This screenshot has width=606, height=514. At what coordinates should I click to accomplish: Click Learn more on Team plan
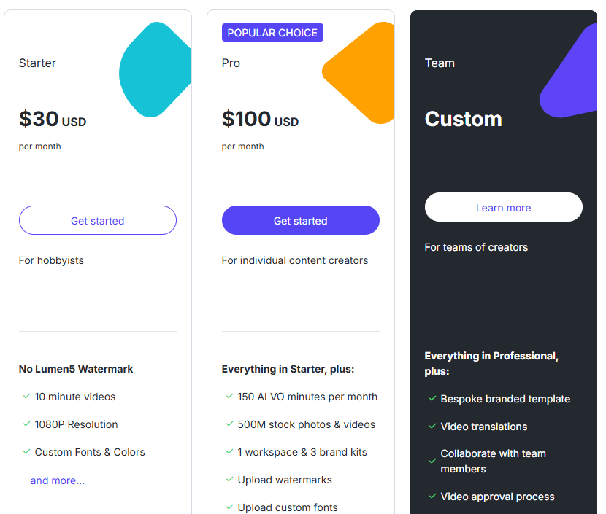(x=503, y=208)
